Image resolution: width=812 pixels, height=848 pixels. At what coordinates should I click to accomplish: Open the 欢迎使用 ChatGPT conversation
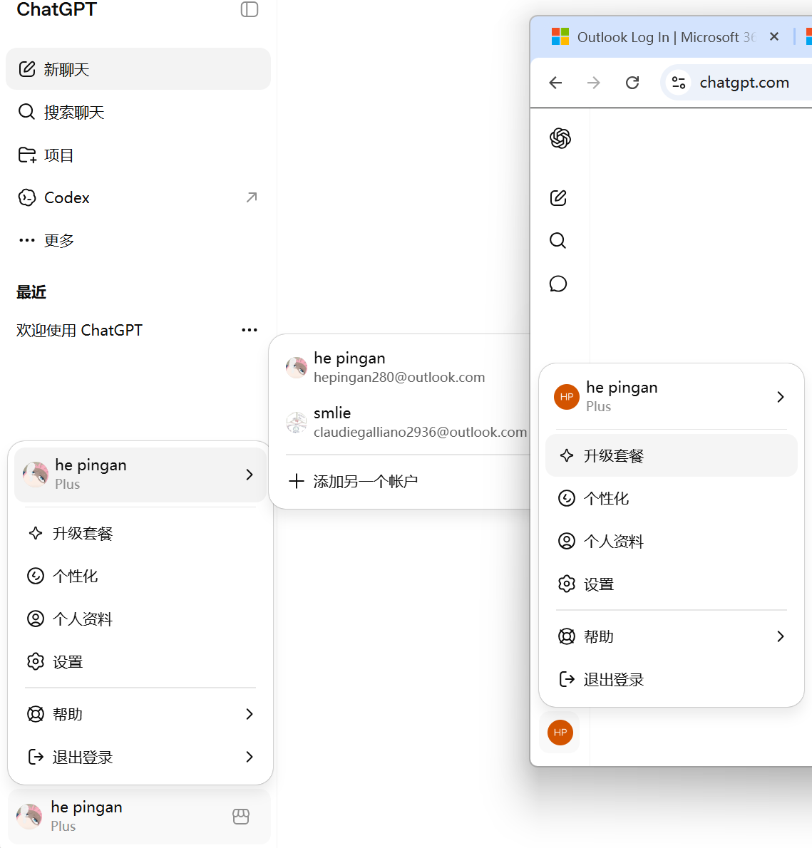[80, 330]
